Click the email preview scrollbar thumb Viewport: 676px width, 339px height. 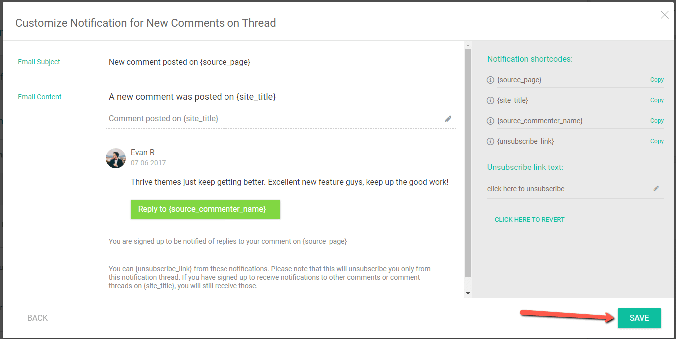coord(468,163)
